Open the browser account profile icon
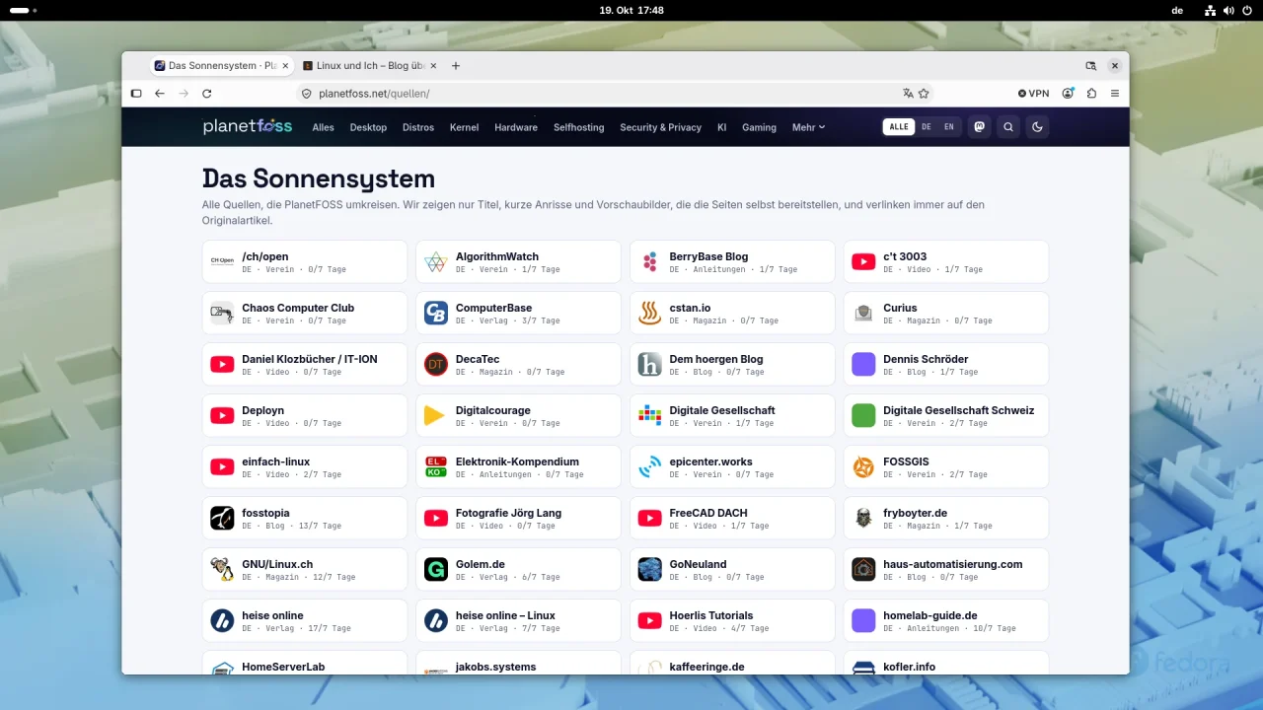1263x710 pixels. pyautogui.click(x=1068, y=94)
